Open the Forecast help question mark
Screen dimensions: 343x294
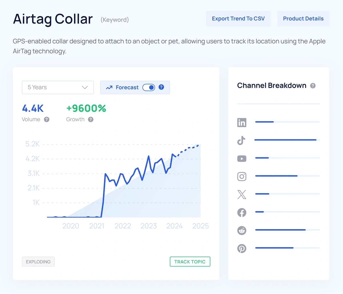point(161,87)
